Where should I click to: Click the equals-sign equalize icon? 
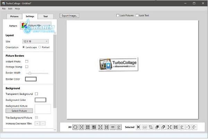coord(113,127)
